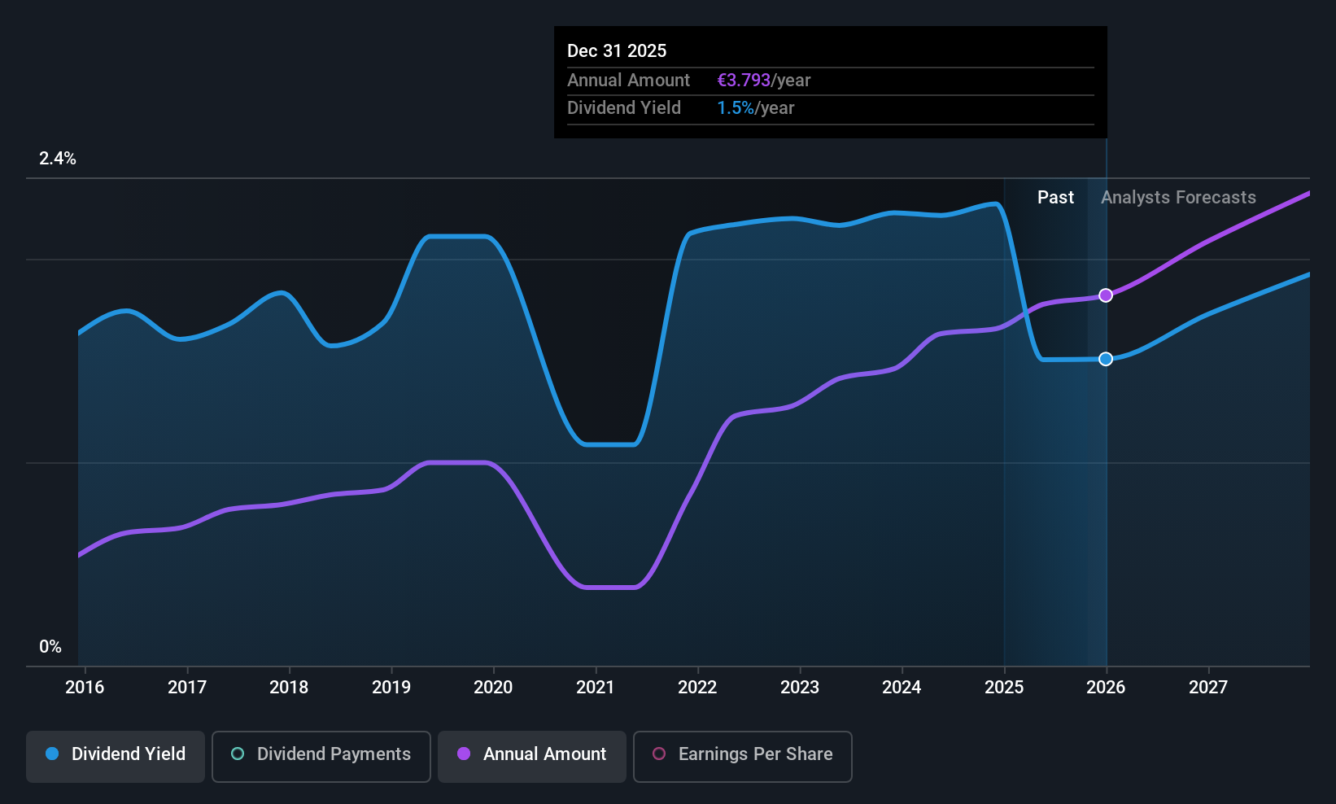Viewport: 1336px width, 804px height.
Task: Click the 2.4% y-axis label
Action: point(58,159)
